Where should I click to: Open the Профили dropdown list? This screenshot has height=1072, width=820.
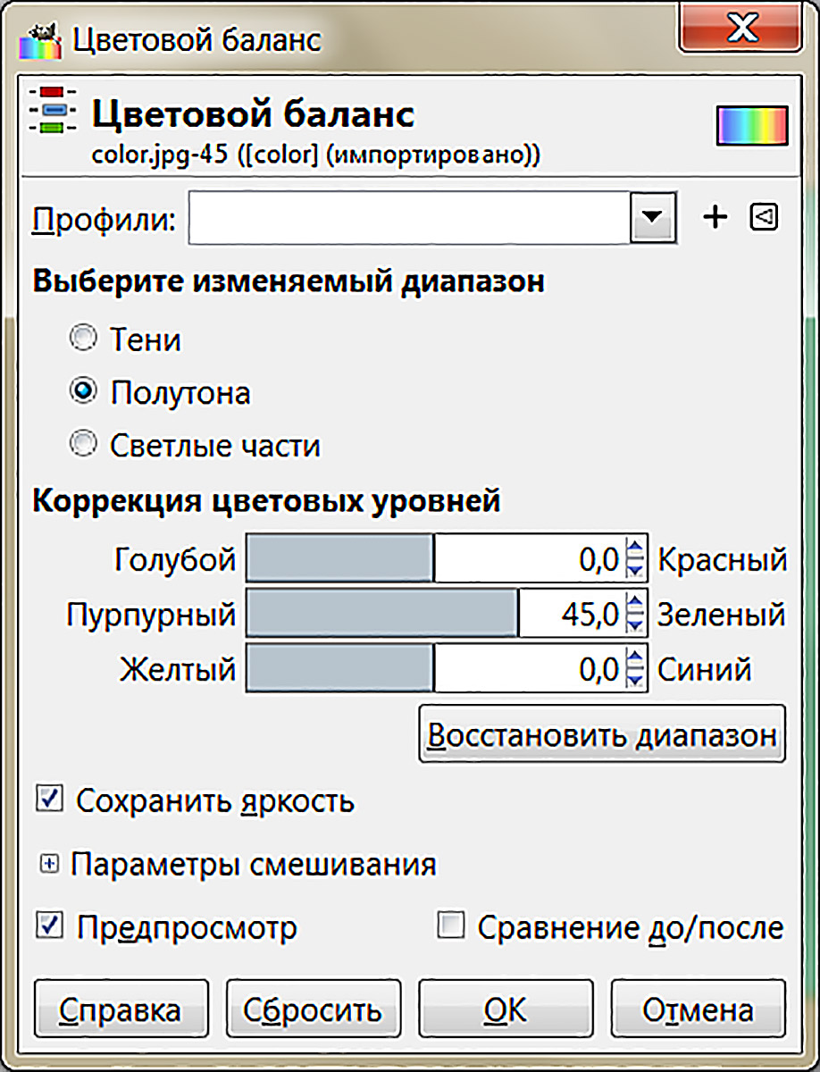652,218
